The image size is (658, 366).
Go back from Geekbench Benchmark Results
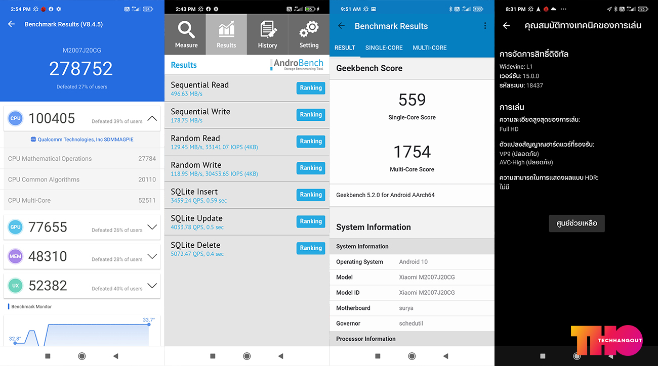tap(341, 26)
